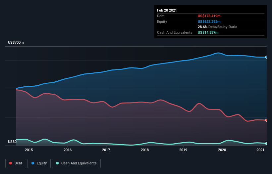Click the US$0 axis label
The image size is (272, 174).
coord(12,142)
